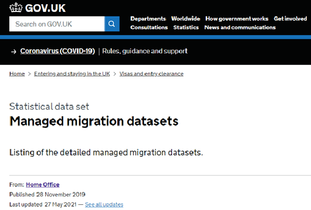Open Entering and staying in the UK breadcrumb
The width and height of the screenshot is (311, 210).
click(72, 74)
